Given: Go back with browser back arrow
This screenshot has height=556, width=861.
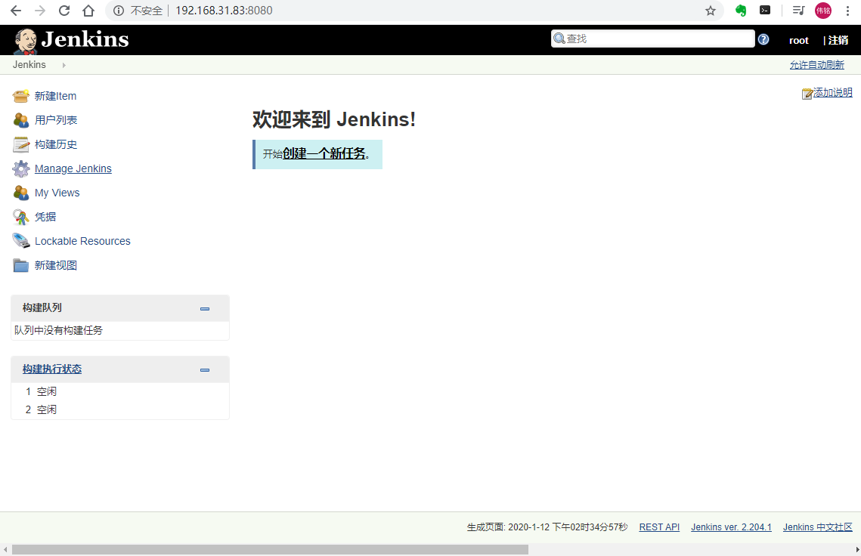Looking at the screenshot, I should coord(16,11).
